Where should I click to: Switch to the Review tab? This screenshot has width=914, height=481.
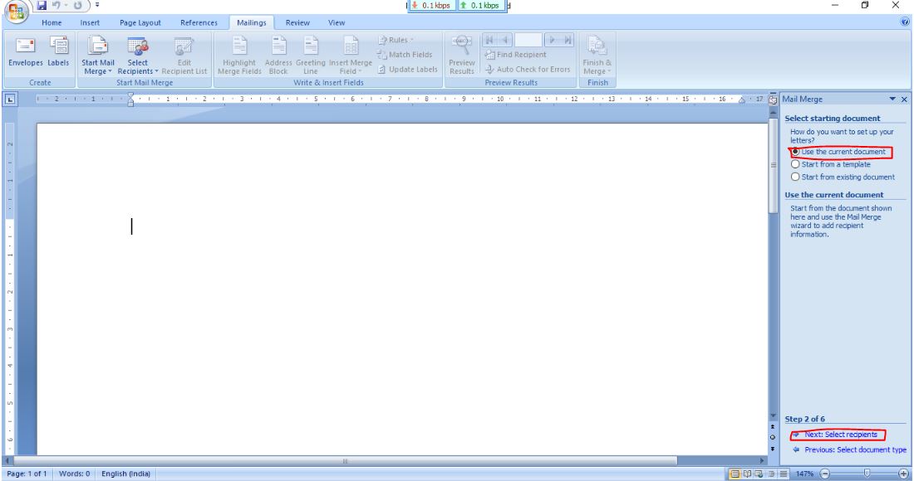(x=297, y=22)
